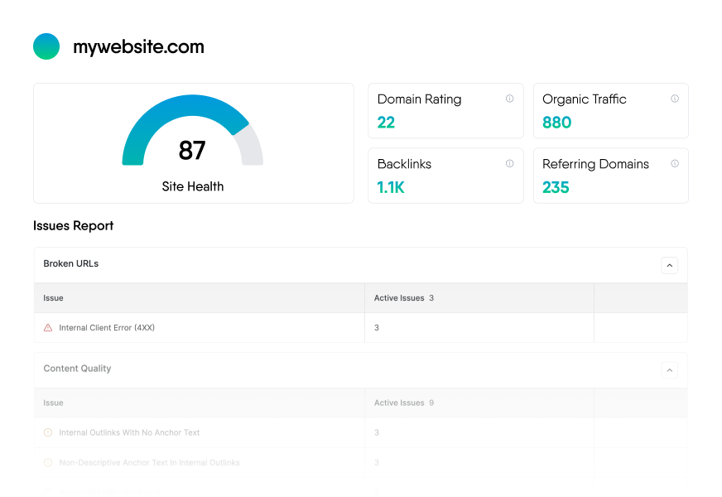Click the warning icon beside Non-Descriptive Anchor Text
This screenshot has width=722, height=497.
pos(48,462)
